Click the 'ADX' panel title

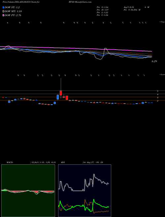tap(63, 162)
